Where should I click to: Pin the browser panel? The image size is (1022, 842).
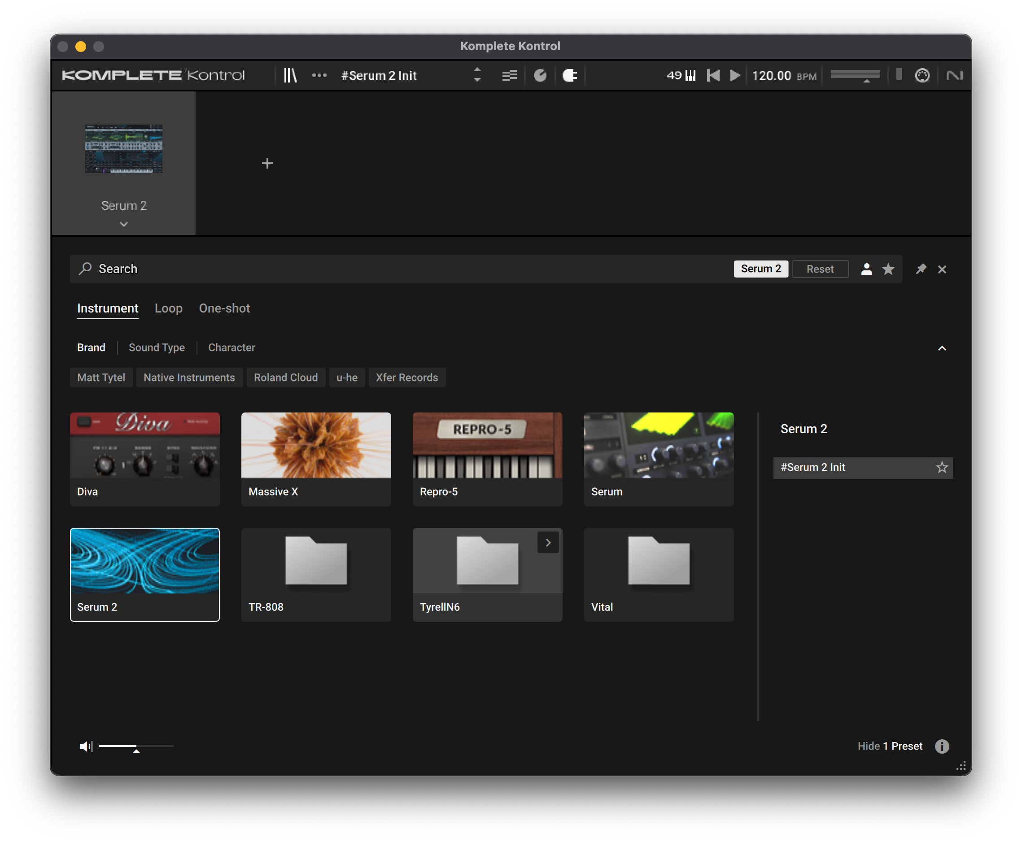921,269
